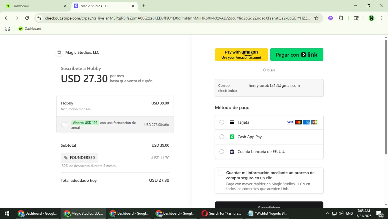Viewport: 388px width, 219px height.
Task: Open a new browser tab
Action: (143, 6)
